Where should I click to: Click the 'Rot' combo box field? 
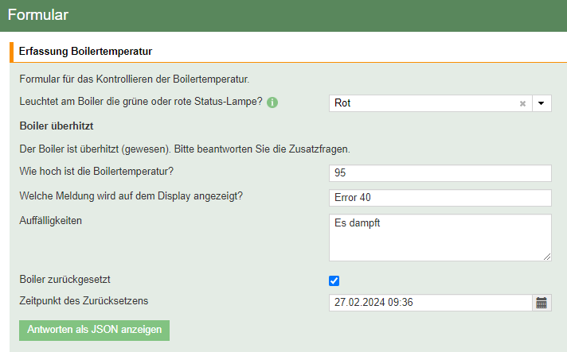pyautogui.click(x=422, y=103)
